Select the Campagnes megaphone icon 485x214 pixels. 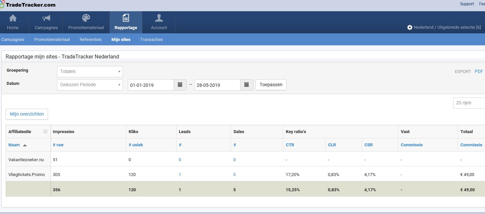pos(46,18)
